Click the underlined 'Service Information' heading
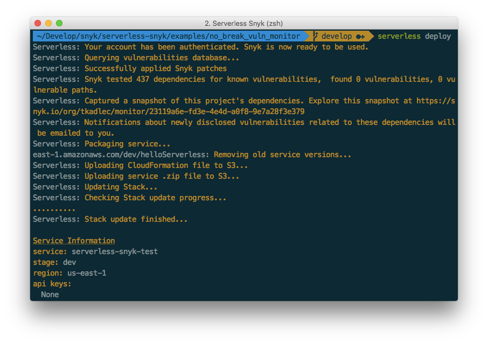488x344 pixels. point(74,241)
